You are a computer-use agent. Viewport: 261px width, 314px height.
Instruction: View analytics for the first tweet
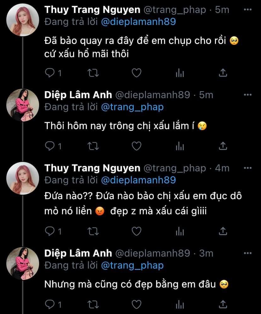[180, 73]
